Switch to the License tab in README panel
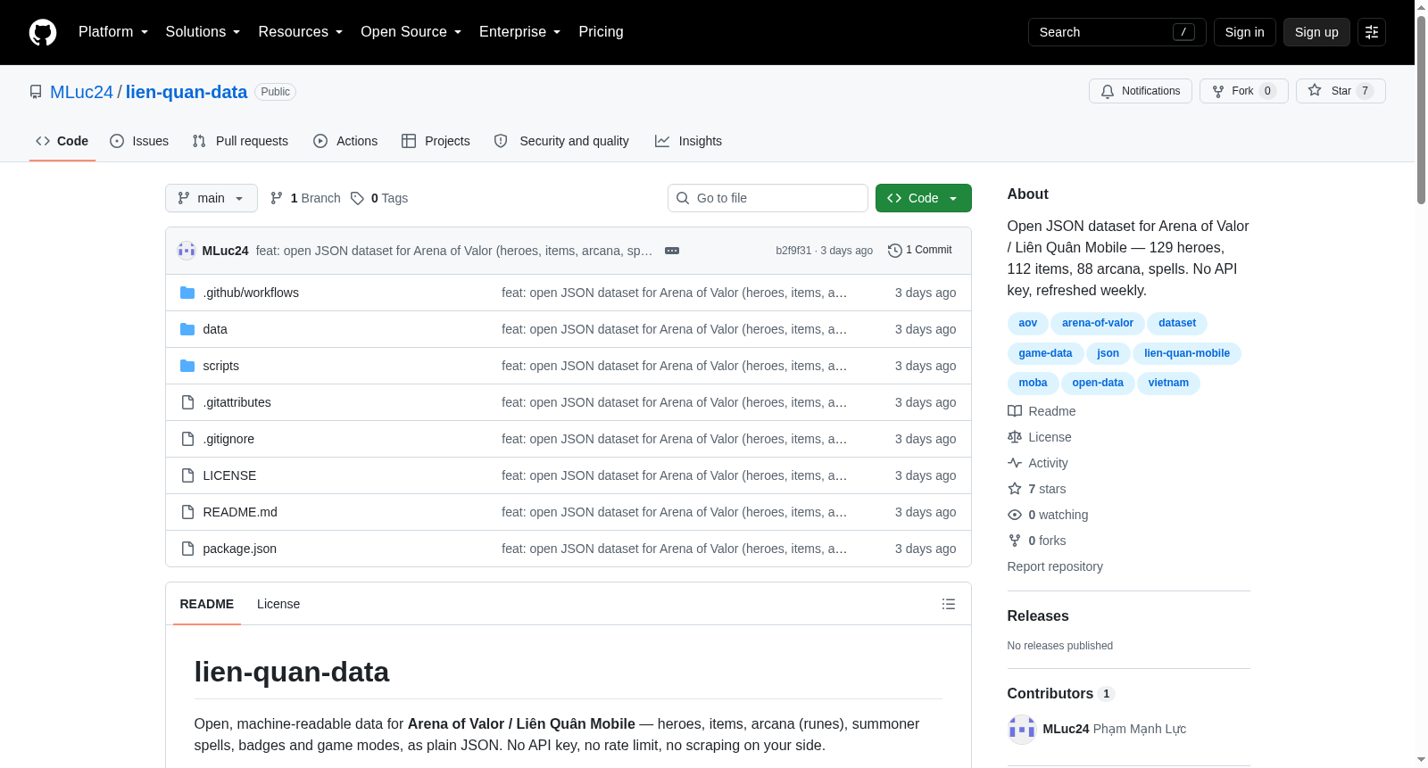This screenshot has width=1428, height=768. pyautogui.click(x=278, y=604)
